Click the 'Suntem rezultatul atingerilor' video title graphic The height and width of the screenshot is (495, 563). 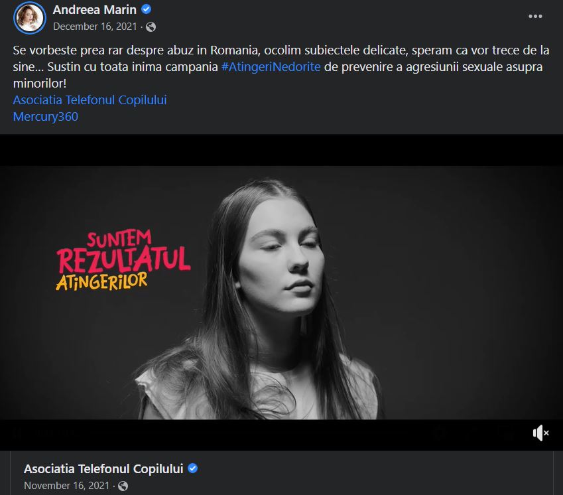coord(123,260)
